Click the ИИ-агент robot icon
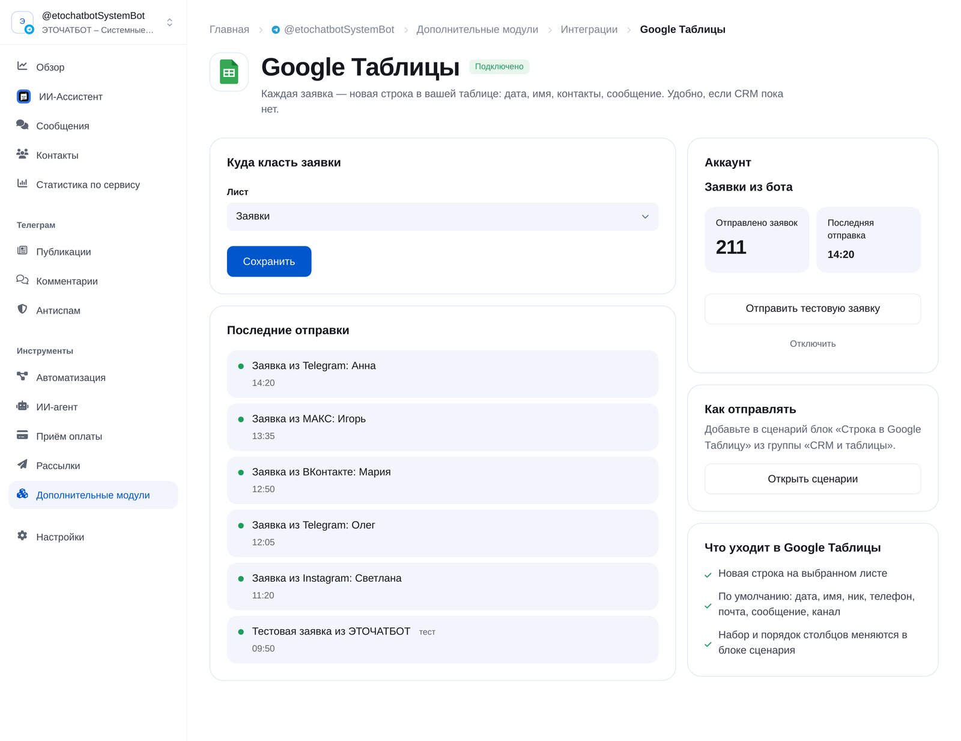Screen dimensions: 961x741 point(22,406)
